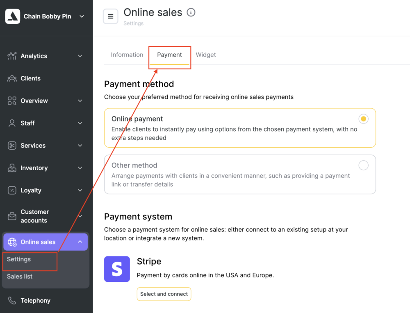
Task: Open Sales list in sidebar
Action: [20, 276]
